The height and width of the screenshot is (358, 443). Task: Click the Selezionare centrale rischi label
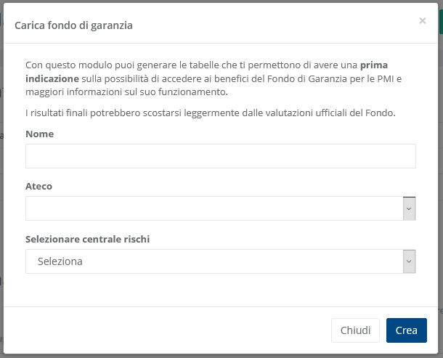pos(87,239)
